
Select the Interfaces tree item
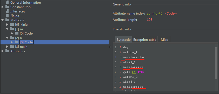(18, 11)
